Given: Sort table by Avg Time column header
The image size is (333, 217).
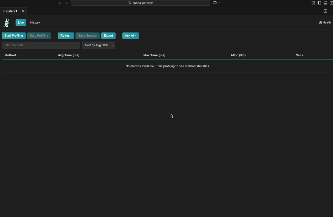Looking at the screenshot, I should [x=69, y=55].
